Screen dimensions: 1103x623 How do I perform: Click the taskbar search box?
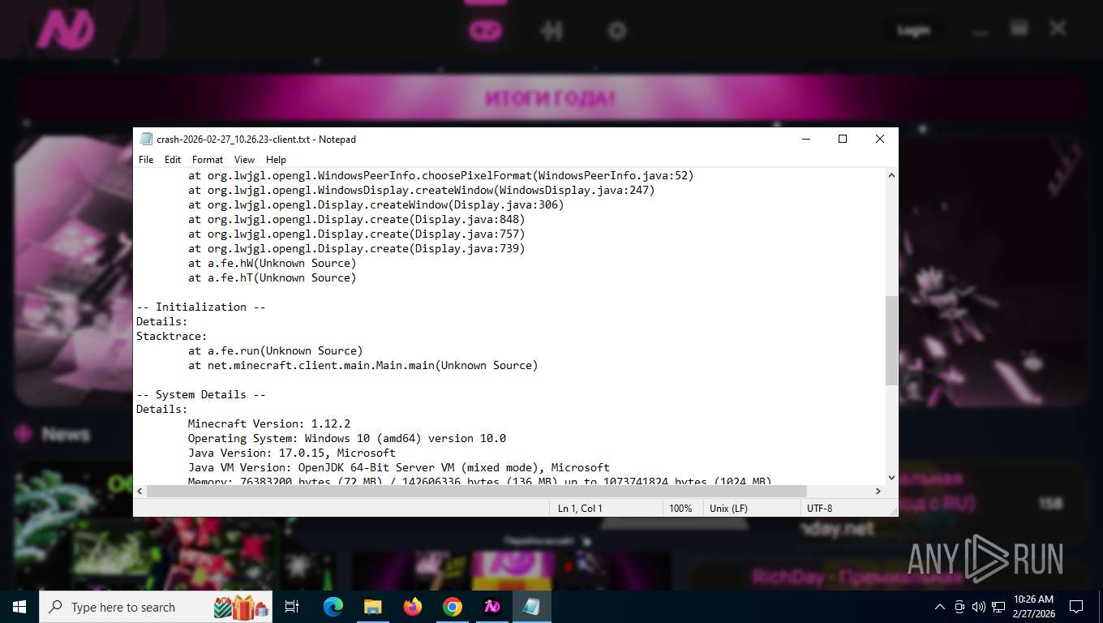156,607
